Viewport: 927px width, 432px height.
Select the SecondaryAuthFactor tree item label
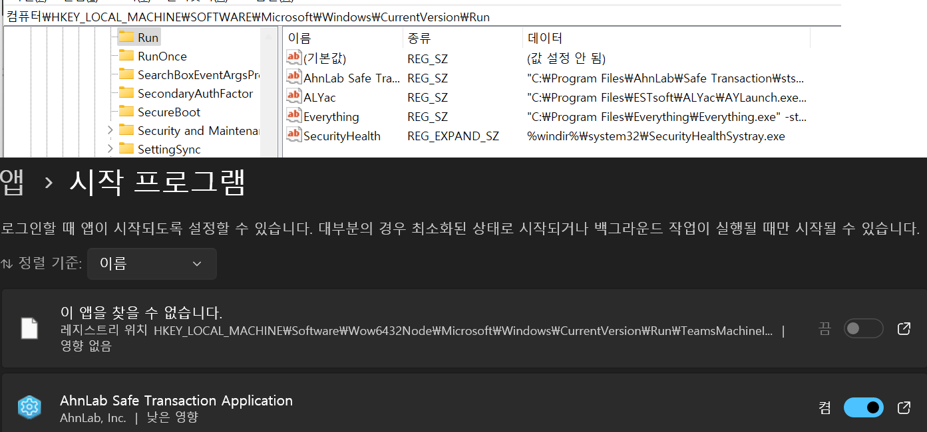[196, 94]
